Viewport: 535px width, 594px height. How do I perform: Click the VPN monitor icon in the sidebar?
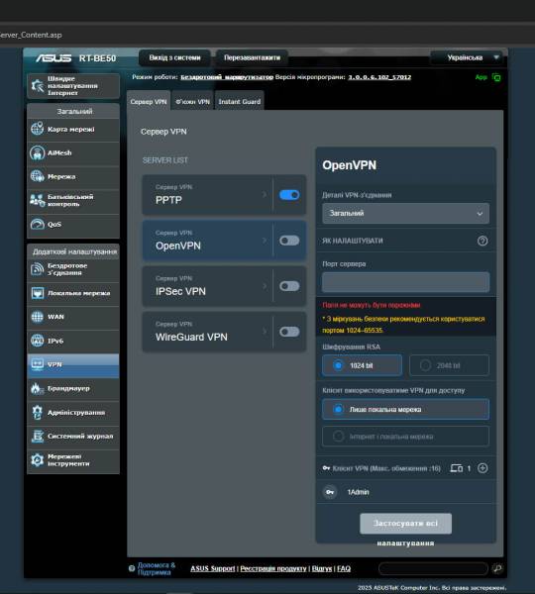tap(38, 364)
